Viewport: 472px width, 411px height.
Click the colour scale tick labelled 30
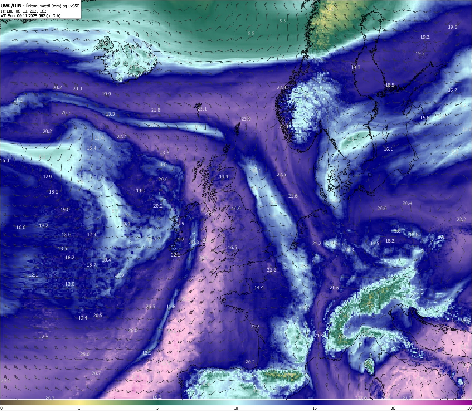(393, 408)
